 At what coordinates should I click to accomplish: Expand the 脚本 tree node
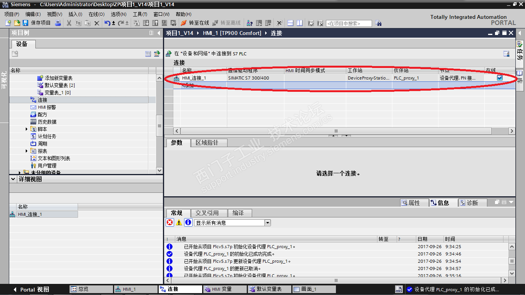tap(27, 129)
